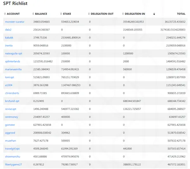Open splinterlands account link
The image size is (190, 169).
click(x=12, y=61)
